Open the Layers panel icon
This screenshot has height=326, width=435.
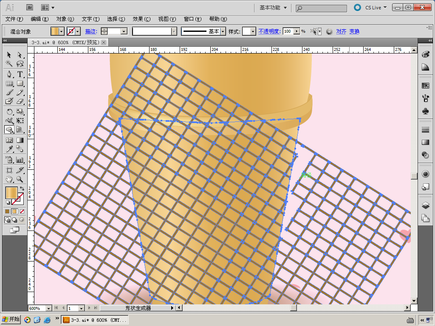tap(425, 205)
